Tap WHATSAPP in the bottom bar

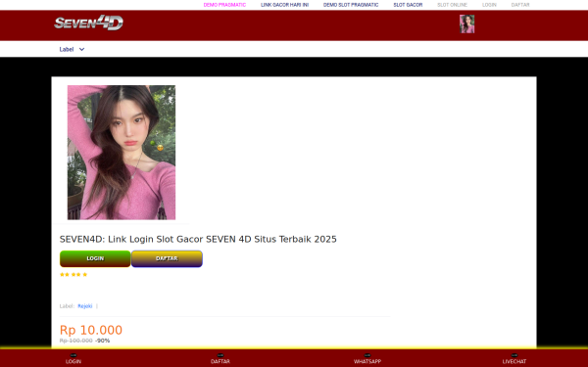click(367, 359)
